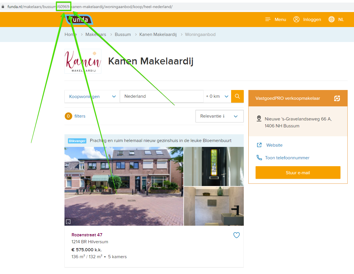354x274 pixels.
Task: Save Rozenstraat 47 with heart icon
Action: (x=237, y=235)
